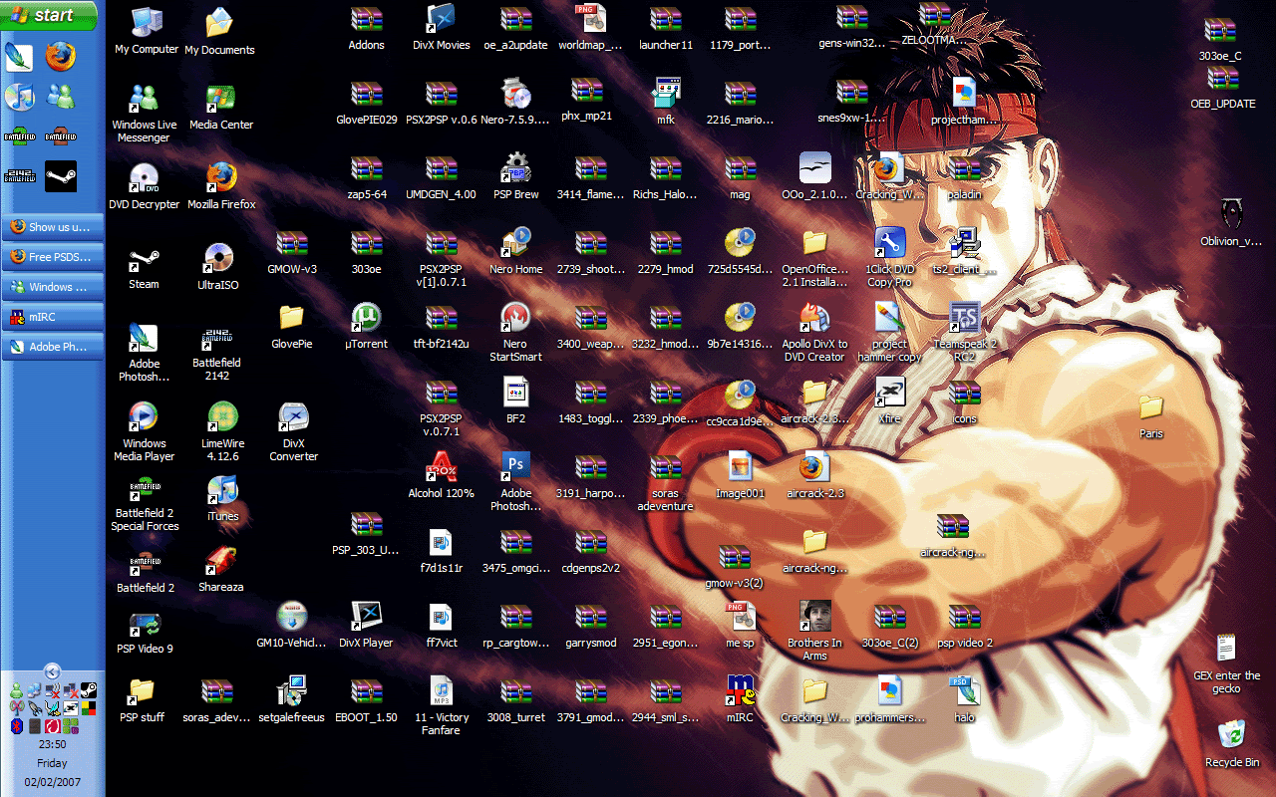The width and height of the screenshot is (1276, 797).
Task: Open DivX Movies shortcut
Action: point(441,27)
